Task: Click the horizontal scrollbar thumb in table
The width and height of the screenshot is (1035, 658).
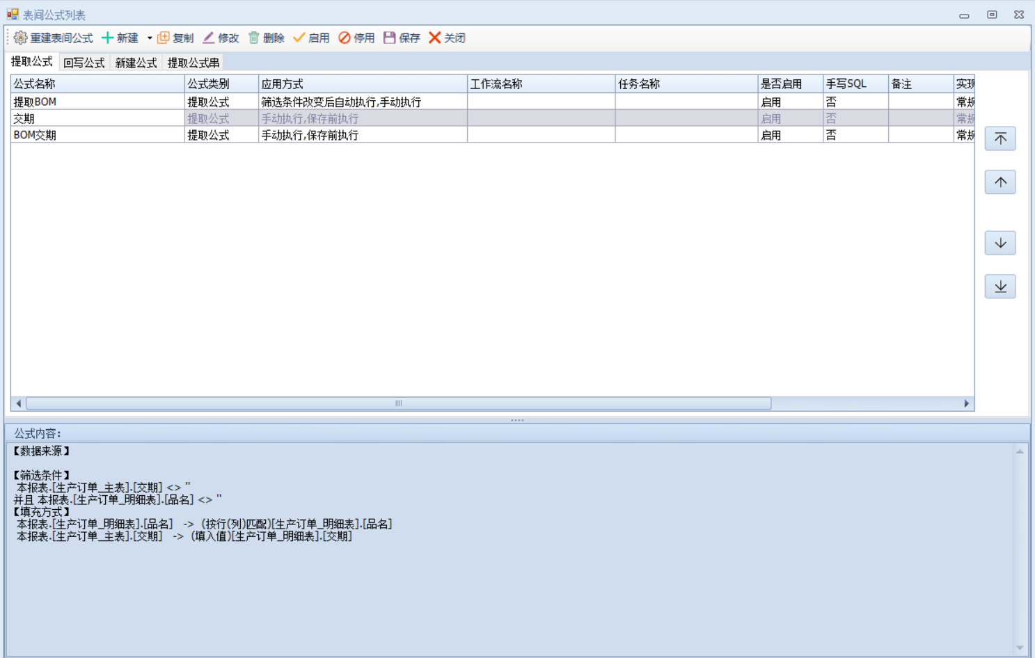Action: pos(398,403)
